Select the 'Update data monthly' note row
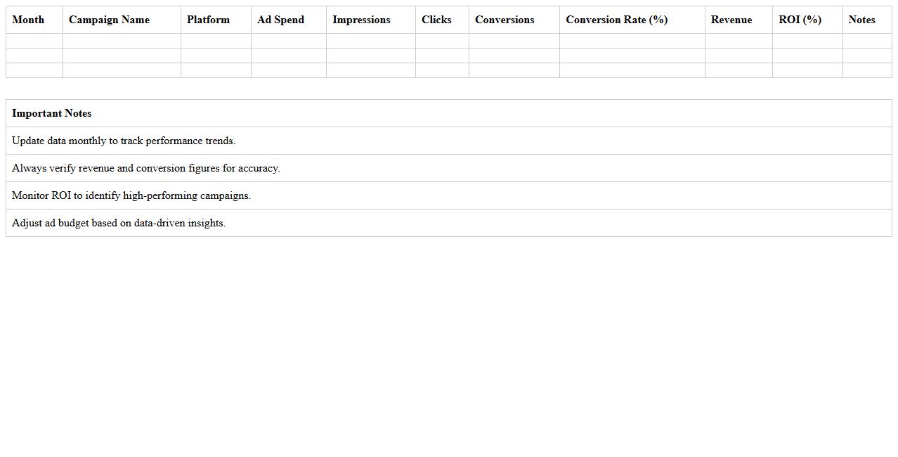898x457 pixels. pyautogui.click(x=124, y=141)
